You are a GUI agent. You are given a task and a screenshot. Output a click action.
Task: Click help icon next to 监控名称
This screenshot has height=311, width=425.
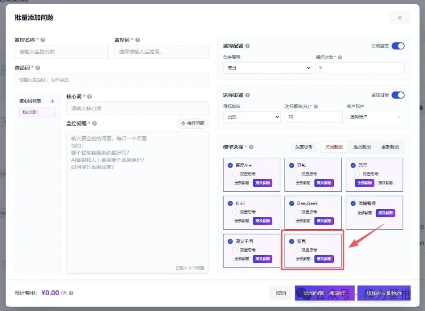tap(43, 40)
